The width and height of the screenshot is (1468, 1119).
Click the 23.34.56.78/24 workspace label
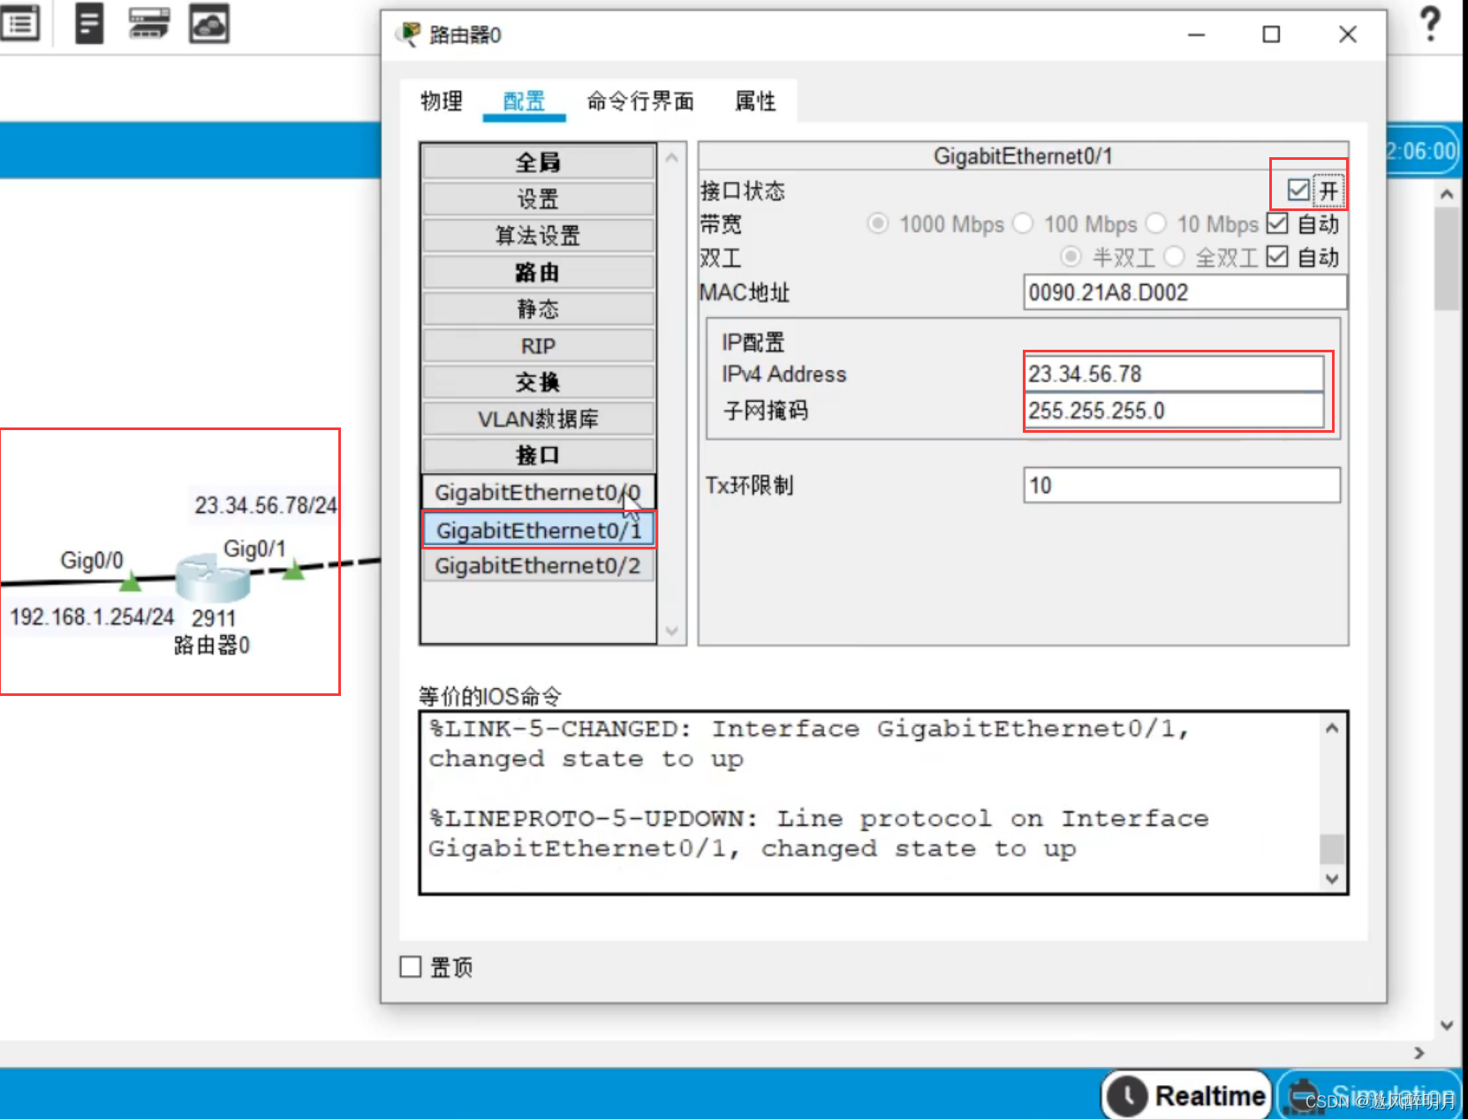click(266, 505)
